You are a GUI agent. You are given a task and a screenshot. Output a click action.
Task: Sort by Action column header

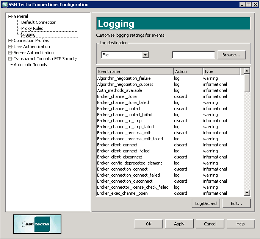click(x=188, y=71)
